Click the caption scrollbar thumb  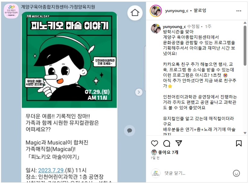245,45
